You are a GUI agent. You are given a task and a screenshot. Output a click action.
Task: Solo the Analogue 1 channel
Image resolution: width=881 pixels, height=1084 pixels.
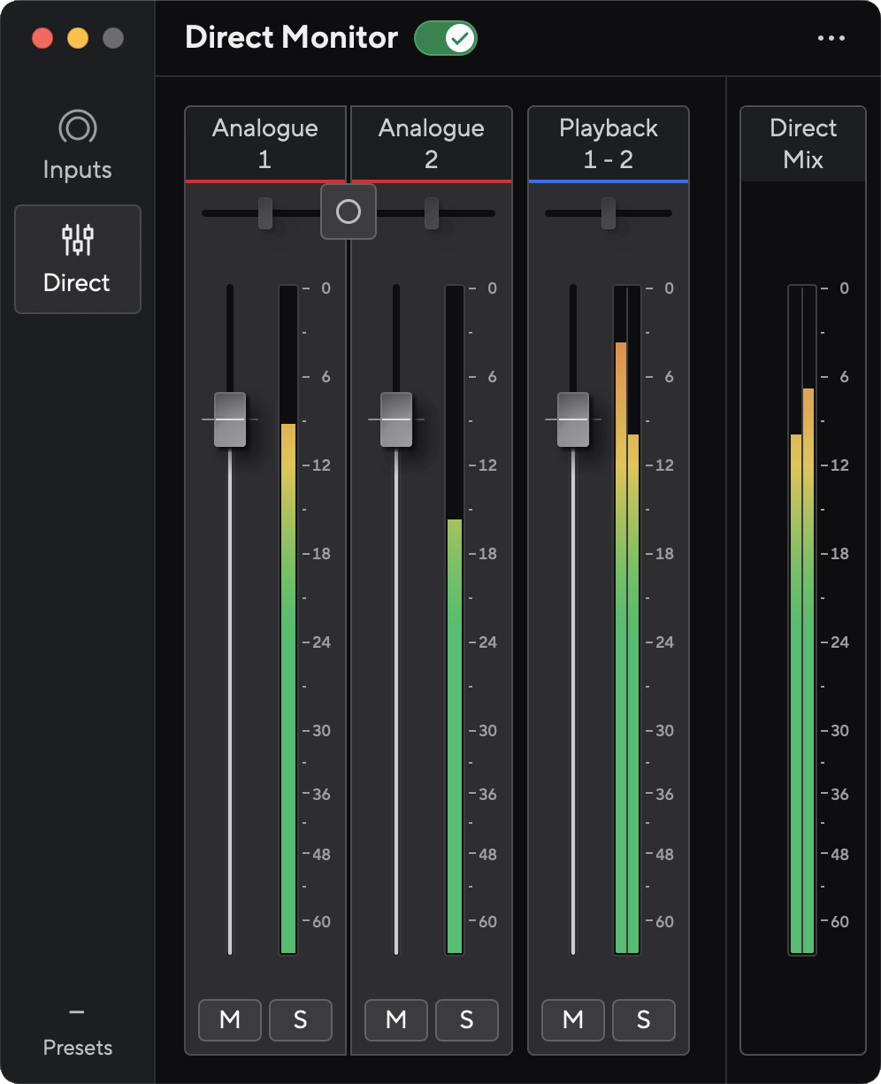300,1019
